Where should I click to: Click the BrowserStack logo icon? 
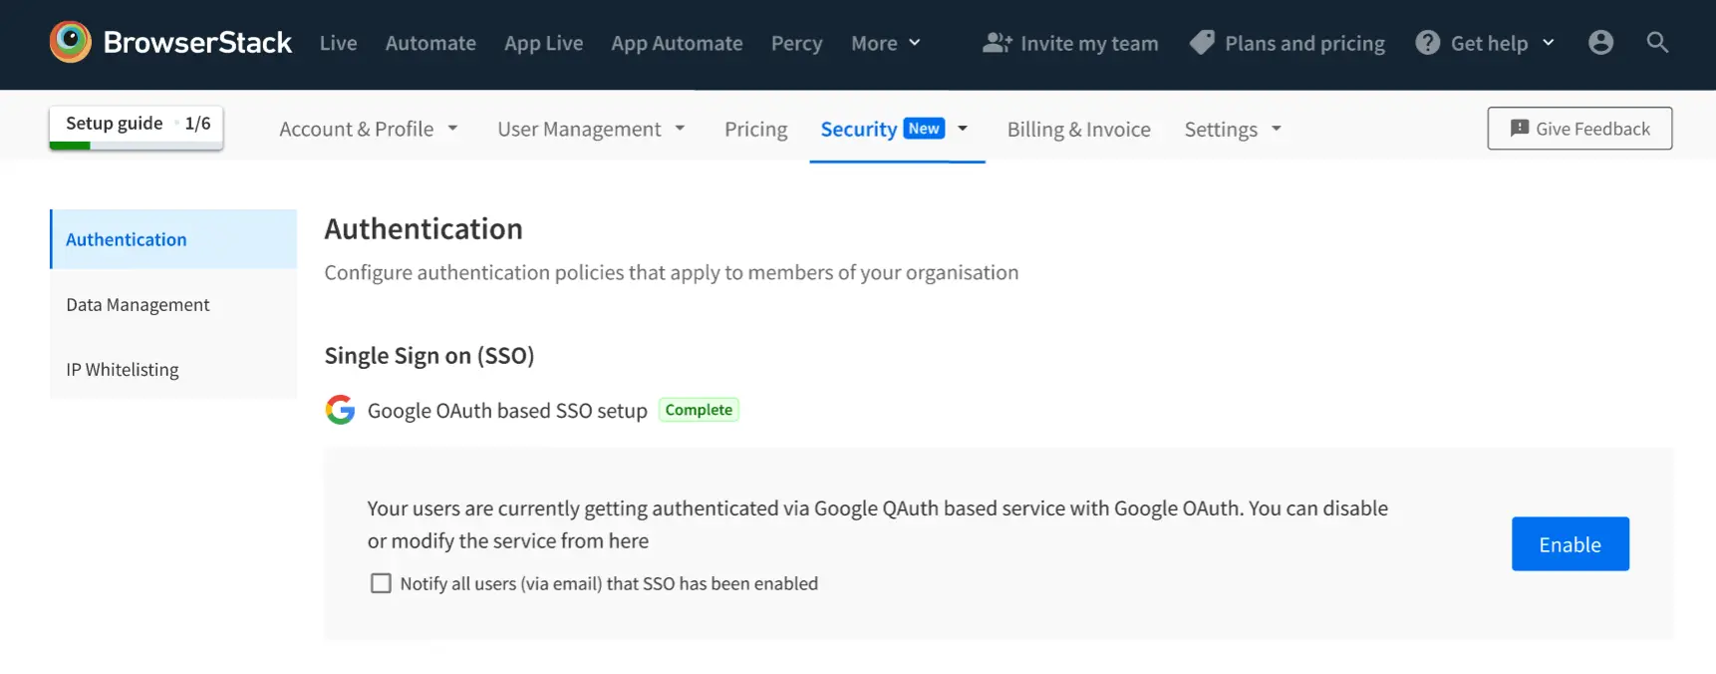click(70, 42)
